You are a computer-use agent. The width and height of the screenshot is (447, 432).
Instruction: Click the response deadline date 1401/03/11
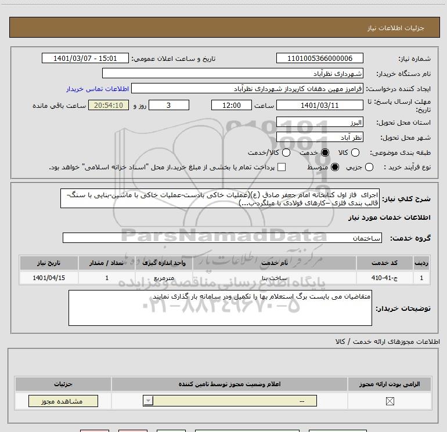pos(319,106)
